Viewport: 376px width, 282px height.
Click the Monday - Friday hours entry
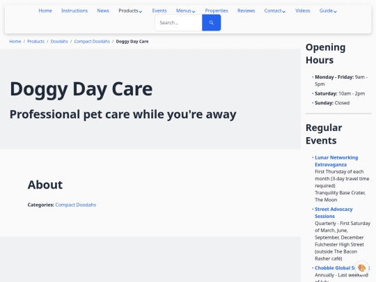coord(341,81)
